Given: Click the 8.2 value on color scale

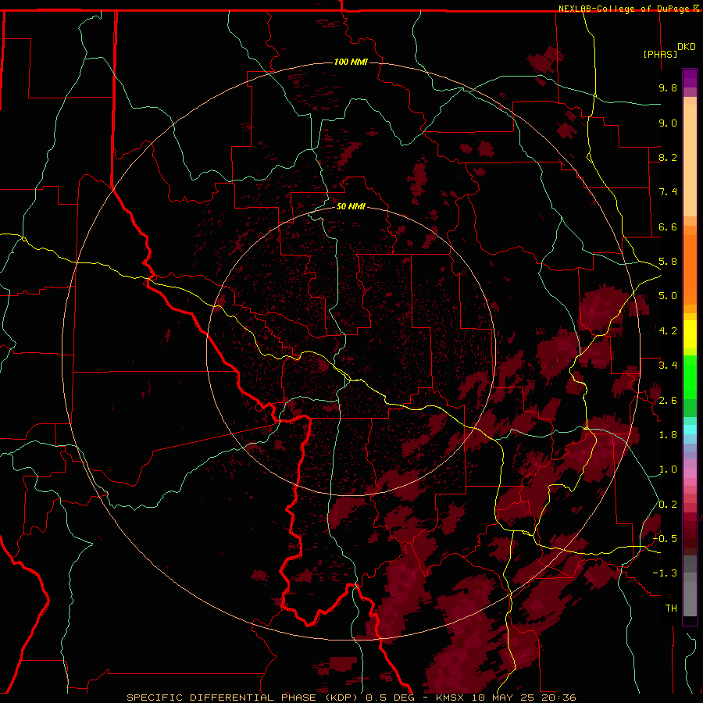Looking at the screenshot, I should coord(668,157).
